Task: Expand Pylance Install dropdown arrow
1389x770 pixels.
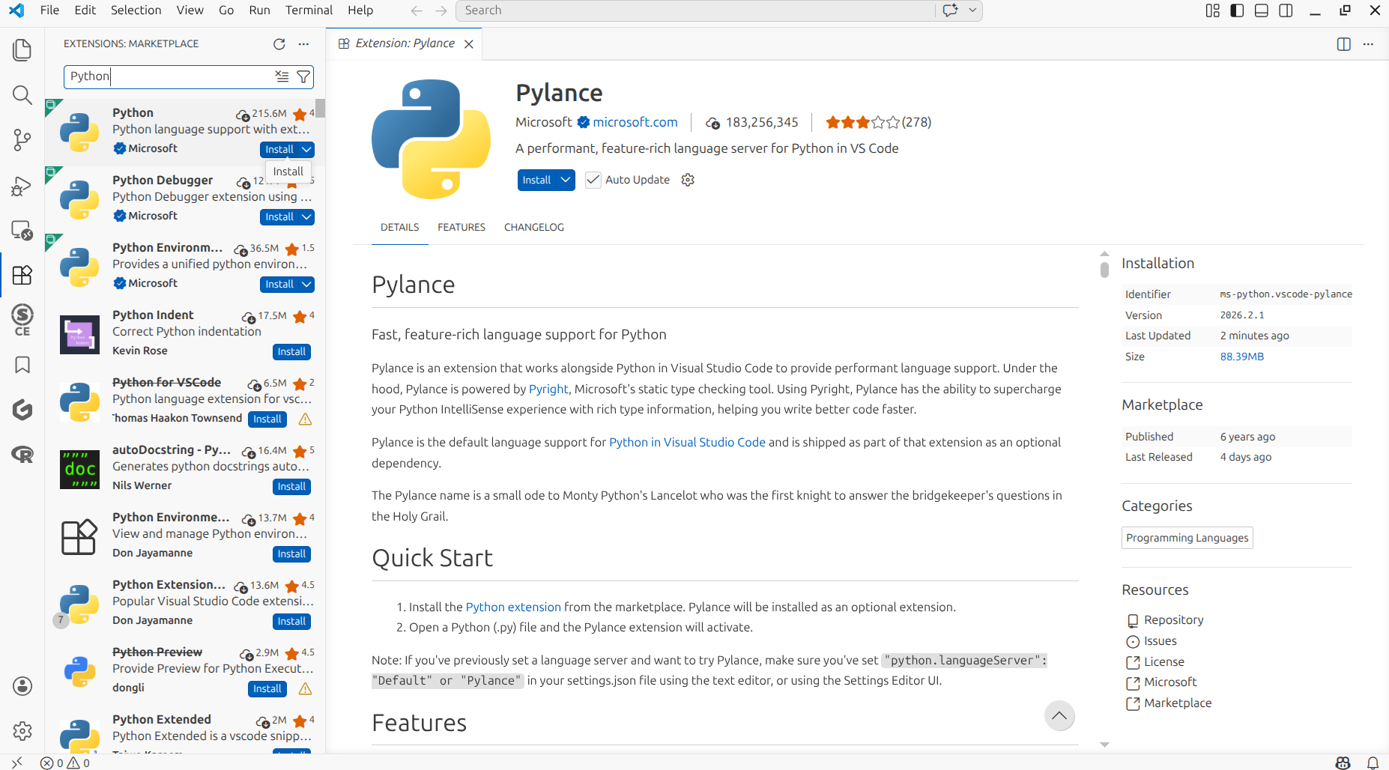Action: pos(566,180)
